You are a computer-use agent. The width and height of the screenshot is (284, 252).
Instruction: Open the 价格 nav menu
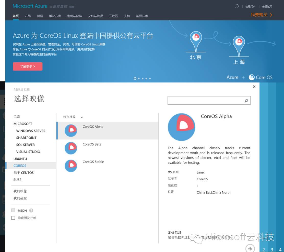pyautogui.click(x=40, y=16)
